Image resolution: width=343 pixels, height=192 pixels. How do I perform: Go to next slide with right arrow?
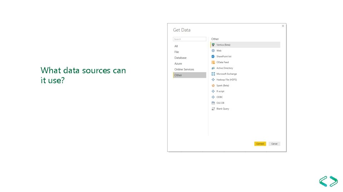tap(334, 181)
